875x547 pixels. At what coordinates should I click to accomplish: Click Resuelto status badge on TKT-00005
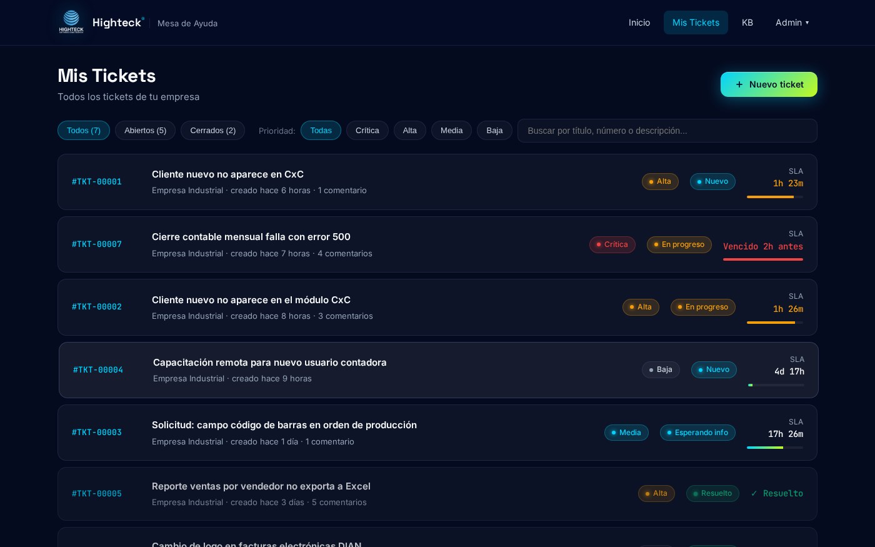click(712, 493)
